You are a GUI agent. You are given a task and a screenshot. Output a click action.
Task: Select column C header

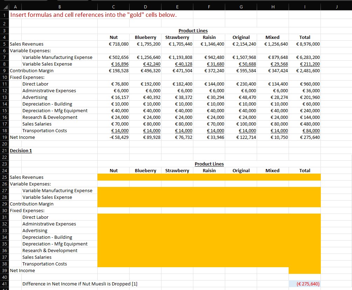tap(113, 7)
